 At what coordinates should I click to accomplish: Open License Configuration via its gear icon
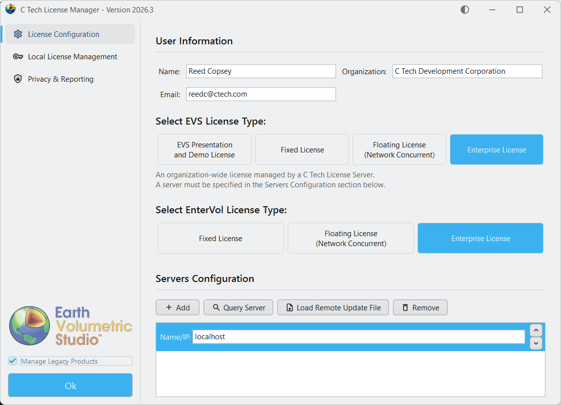[18, 34]
